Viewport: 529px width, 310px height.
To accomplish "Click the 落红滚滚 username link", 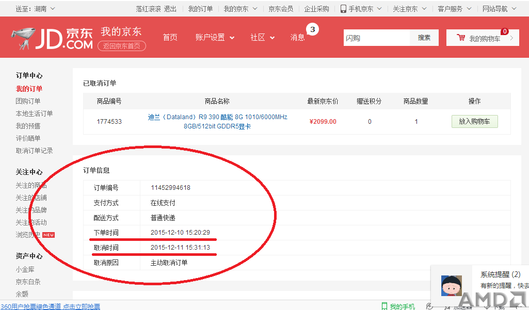I will 148,9.
